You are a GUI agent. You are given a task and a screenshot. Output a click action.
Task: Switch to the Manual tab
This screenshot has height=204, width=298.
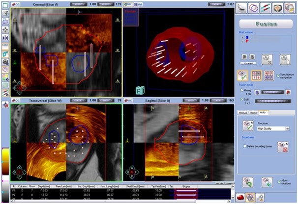point(243,113)
